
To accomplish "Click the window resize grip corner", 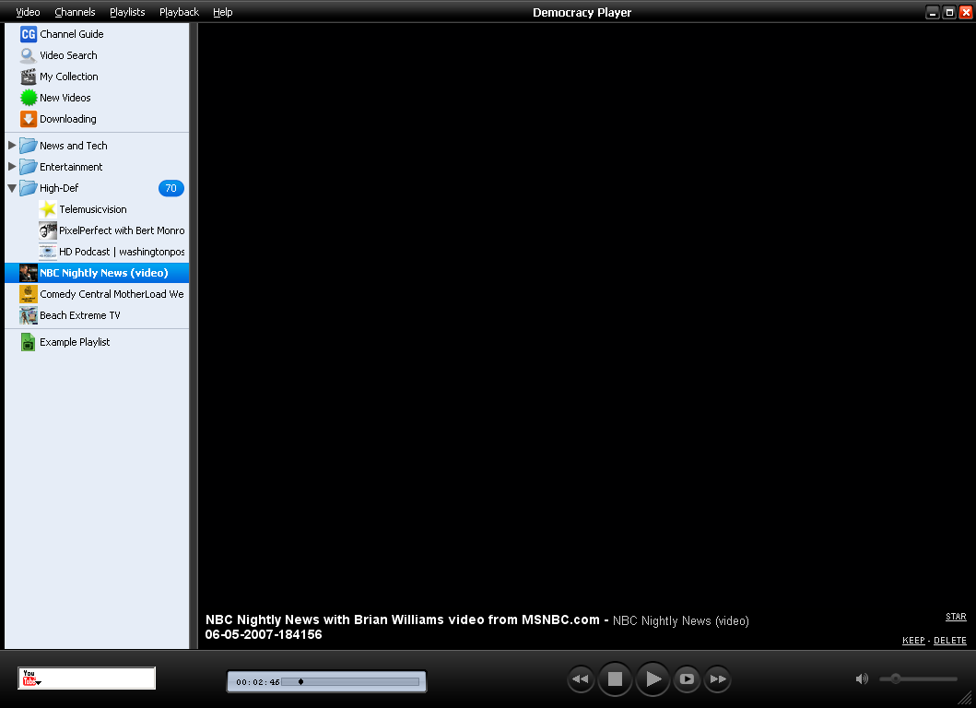I will tap(965, 698).
